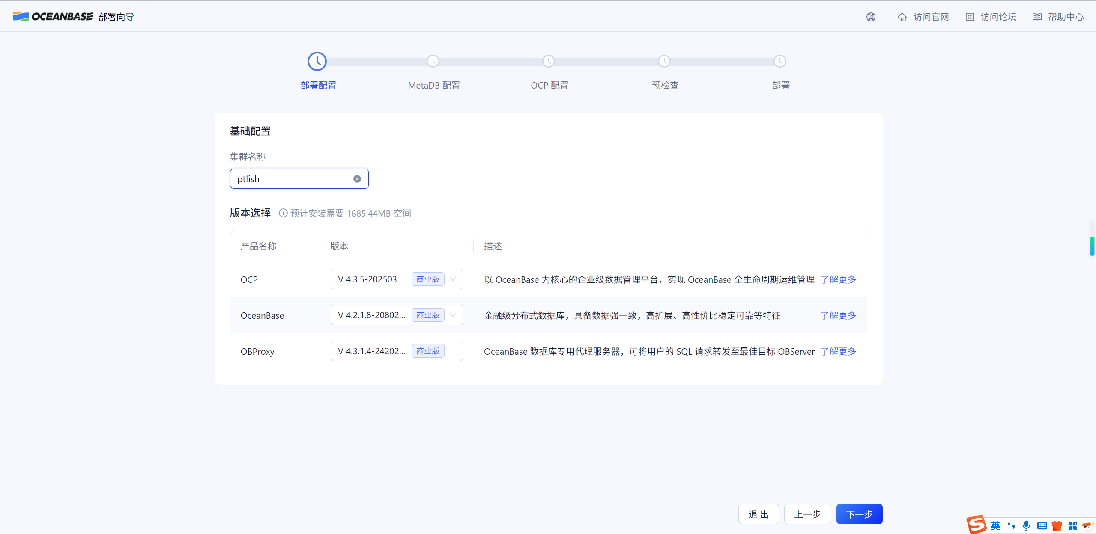Click the OceanBase product name cell
The width and height of the screenshot is (1096, 534).
coord(262,315)
